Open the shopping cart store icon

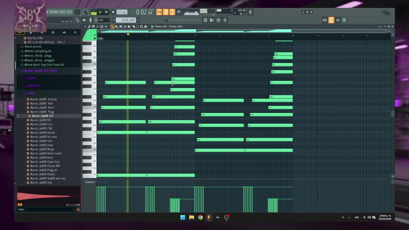tap(344, 20)
